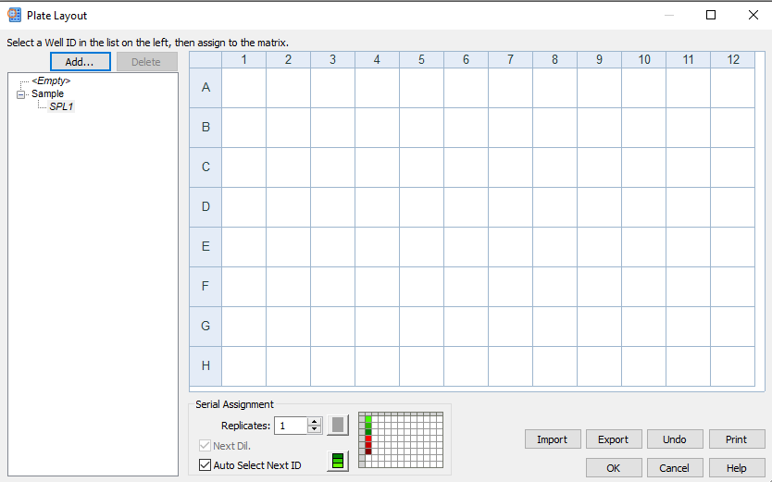Select the Sample tree item

[x=48, y=93]
